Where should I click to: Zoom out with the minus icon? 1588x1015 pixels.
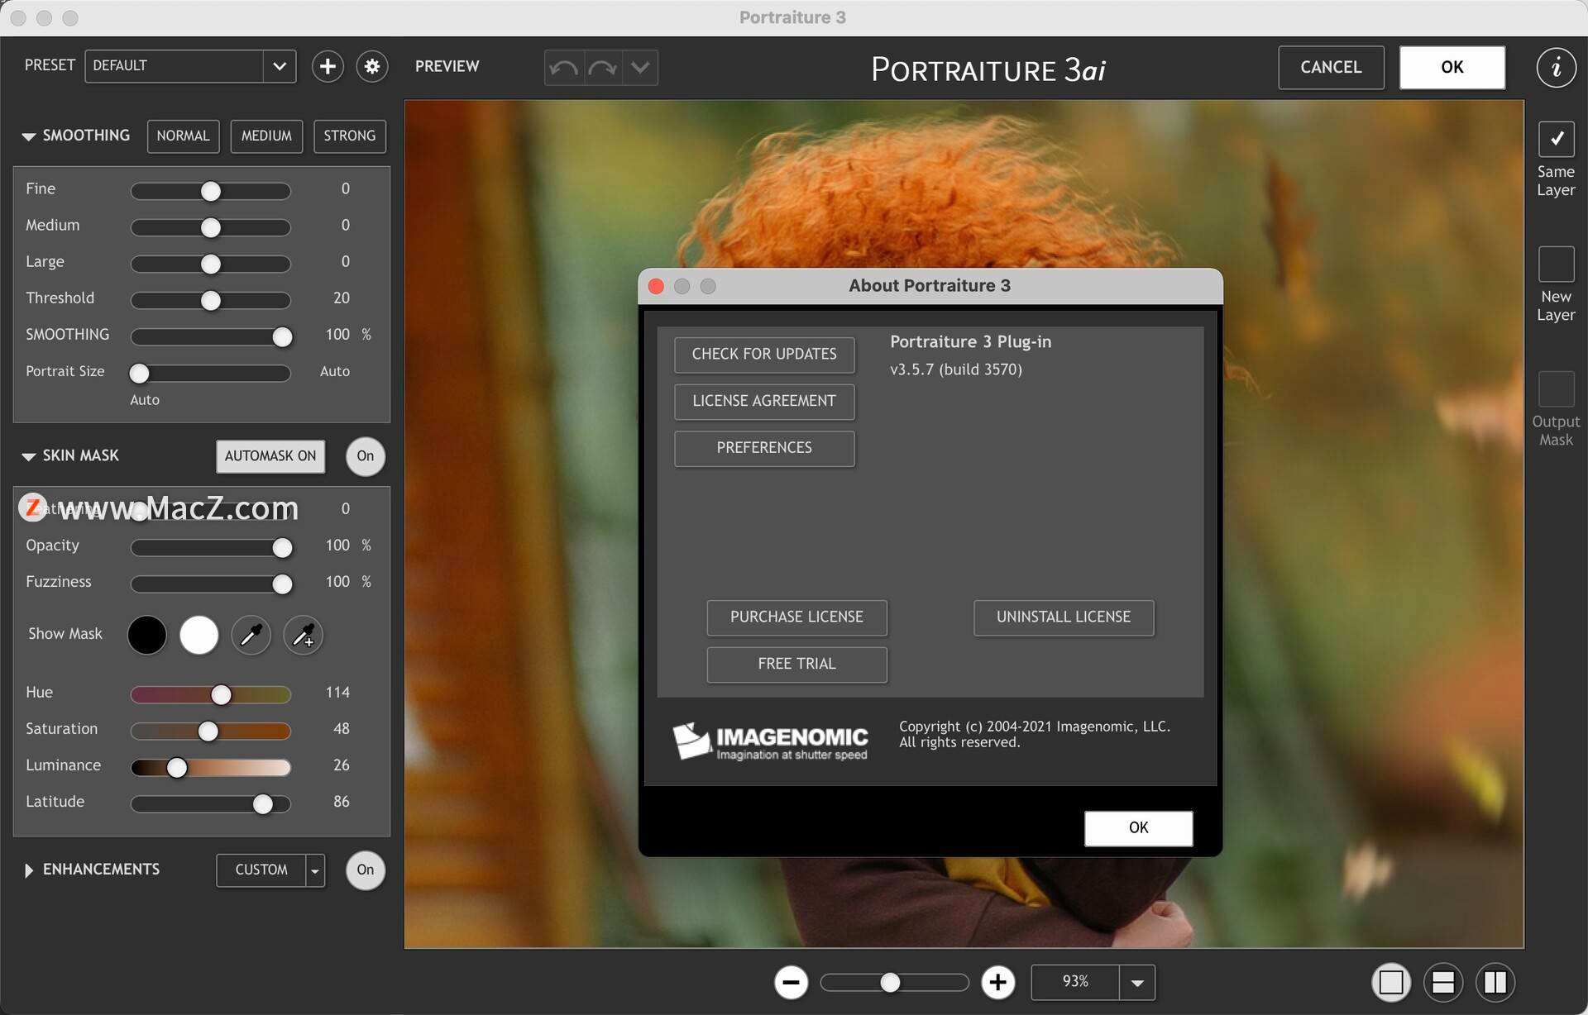tap(791, 982)
